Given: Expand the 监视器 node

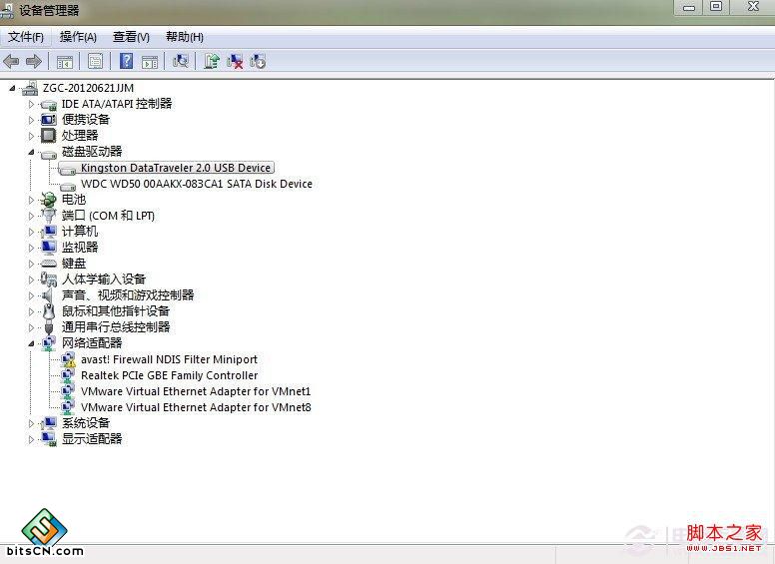Looking at the screenshot, I should click(31, 248).
